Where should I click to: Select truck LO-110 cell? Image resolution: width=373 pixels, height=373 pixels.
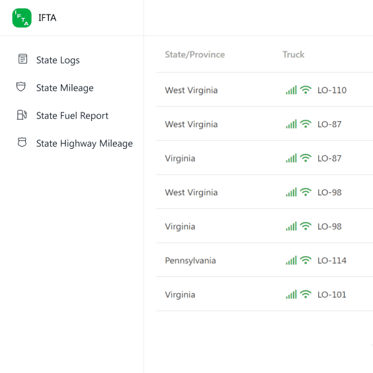click(x=332, y=90)
